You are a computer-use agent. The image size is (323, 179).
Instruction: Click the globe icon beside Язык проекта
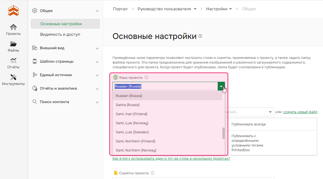click(115, 77)
